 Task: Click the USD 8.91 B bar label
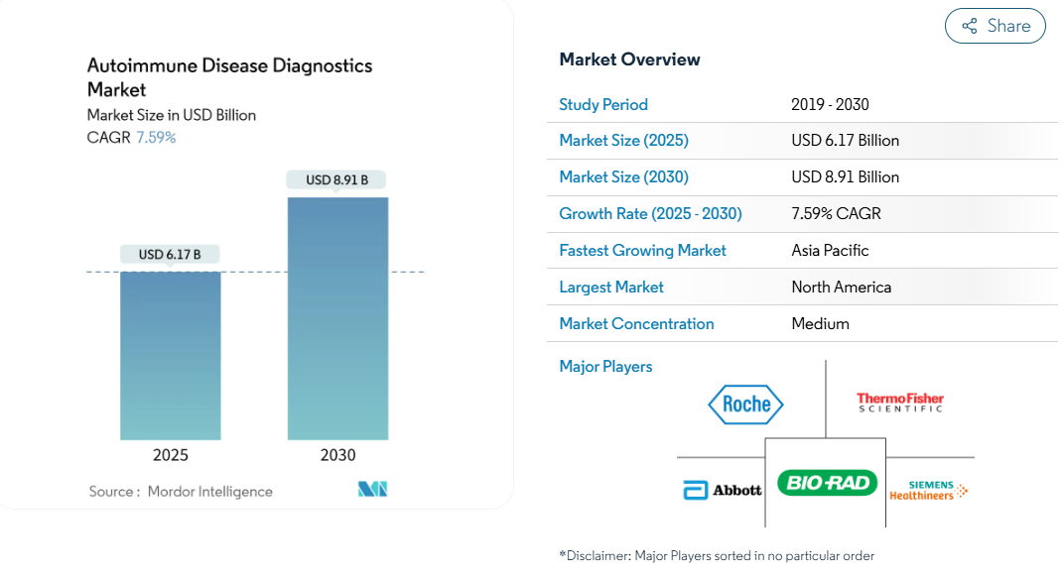coord(336,180)
